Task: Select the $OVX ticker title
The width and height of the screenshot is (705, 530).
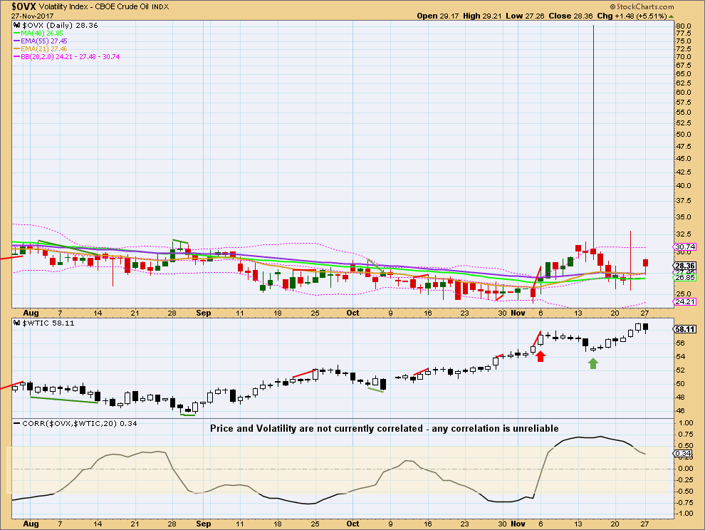Action: point(23,6)
